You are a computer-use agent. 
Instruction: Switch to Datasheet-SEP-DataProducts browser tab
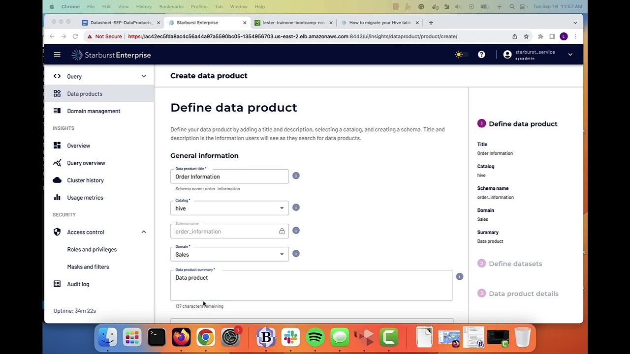pos(121,23)
